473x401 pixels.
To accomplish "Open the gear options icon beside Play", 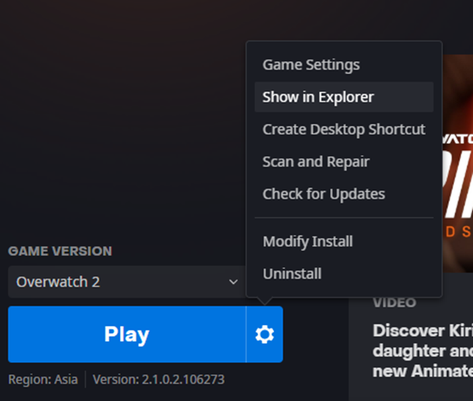I will 265,334.
